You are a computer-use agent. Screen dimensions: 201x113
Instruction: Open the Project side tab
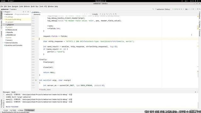click(1, 15)
